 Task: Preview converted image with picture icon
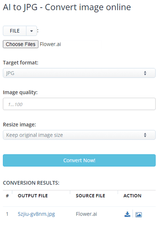[x=138, y=215]
